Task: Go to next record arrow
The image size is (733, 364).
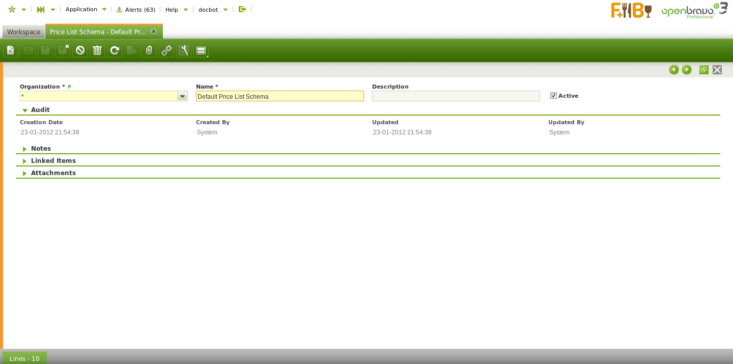Action: coord(687,70)
